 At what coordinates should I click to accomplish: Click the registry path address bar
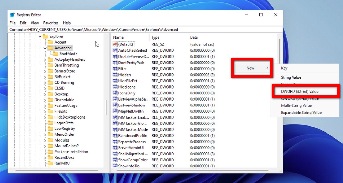coord(145,30)
